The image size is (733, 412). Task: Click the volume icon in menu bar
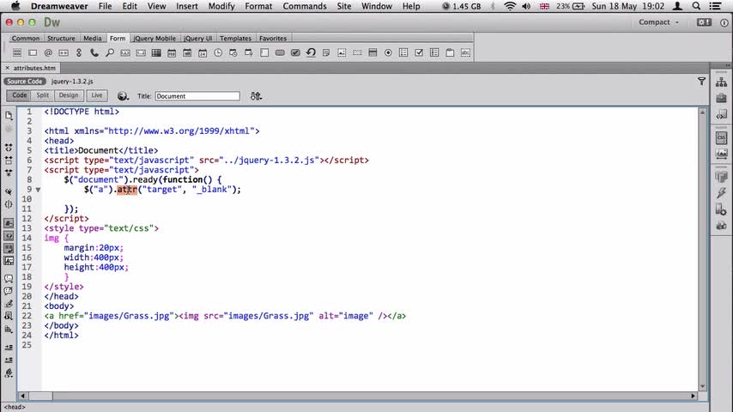526,6
